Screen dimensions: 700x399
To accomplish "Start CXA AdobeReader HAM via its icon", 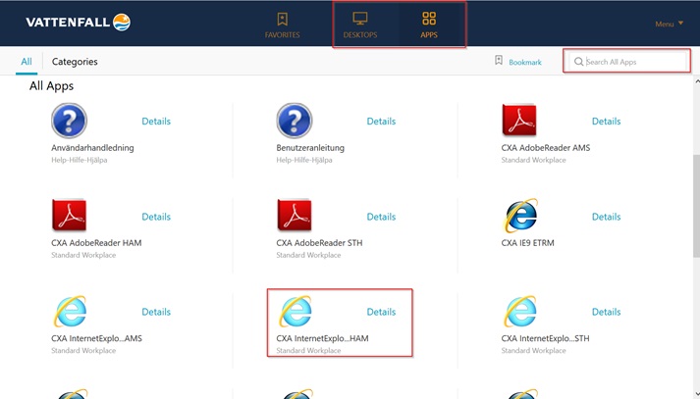I will point(69,216).
